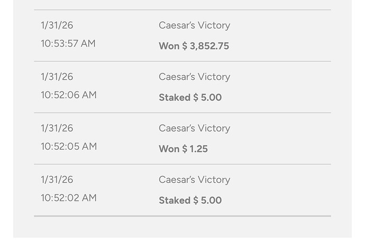
Task: Click Staked $ 5.00 in the 10:52:02 AM entry
Action: pyautogui.click(x=190, y=200)
